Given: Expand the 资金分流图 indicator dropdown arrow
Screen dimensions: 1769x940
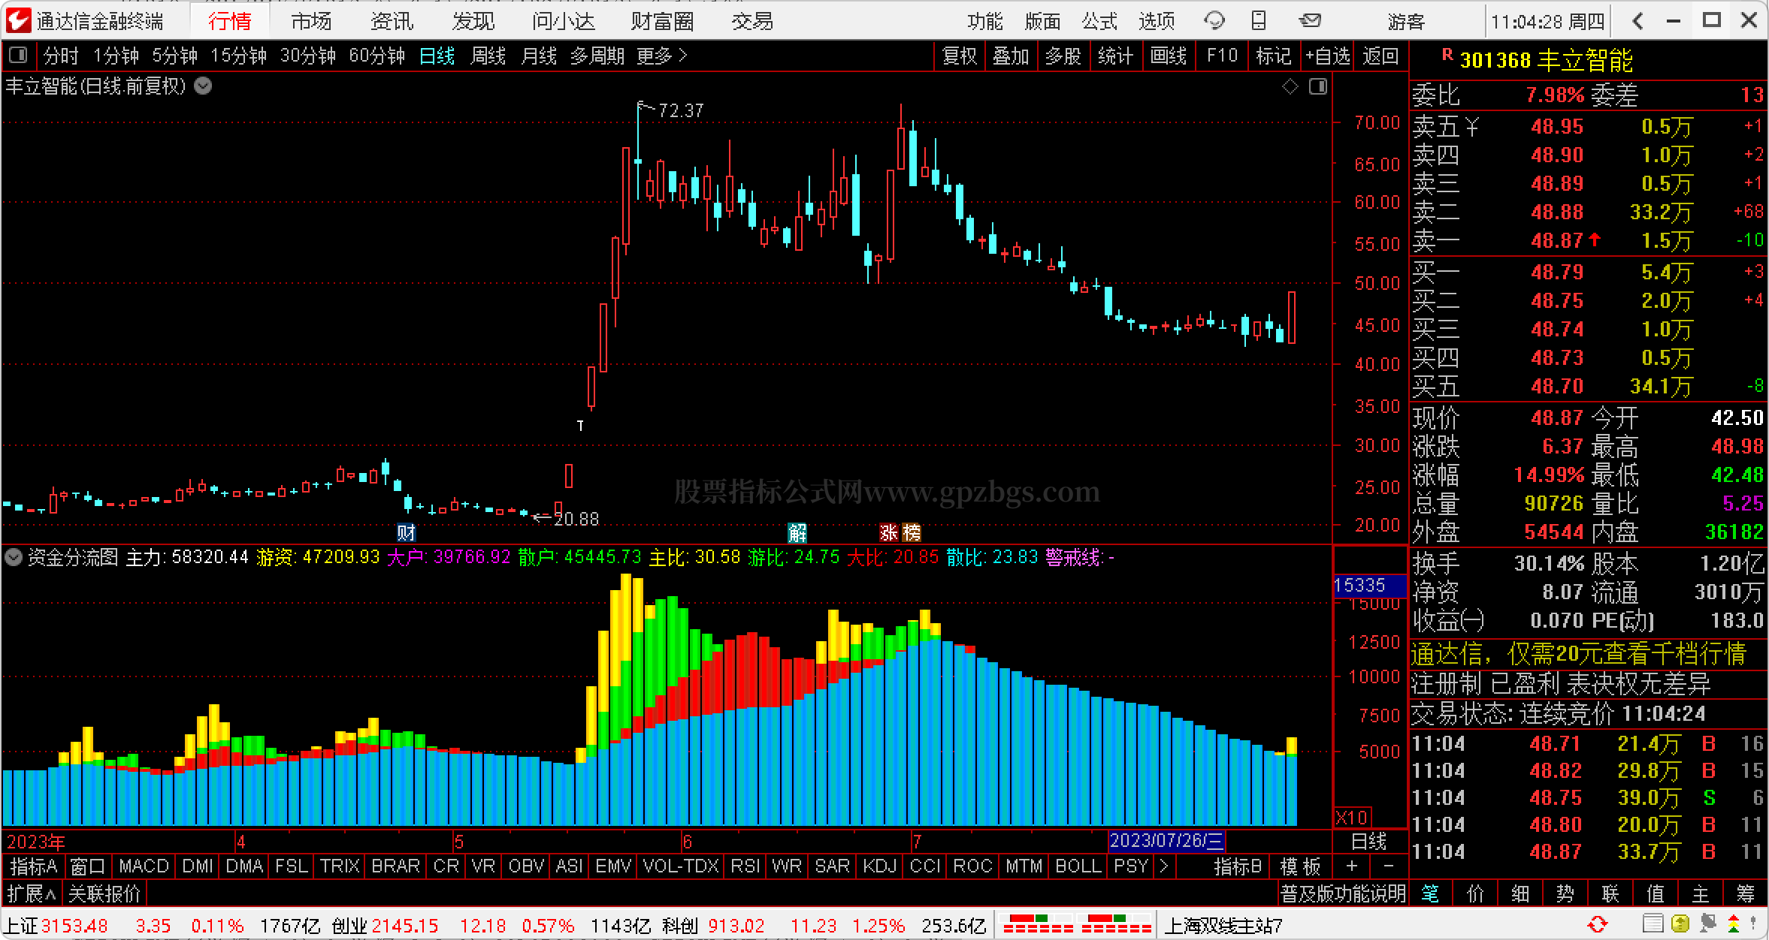Looking at the screenshot, I should pyautogui.click(x=14, y=557).
